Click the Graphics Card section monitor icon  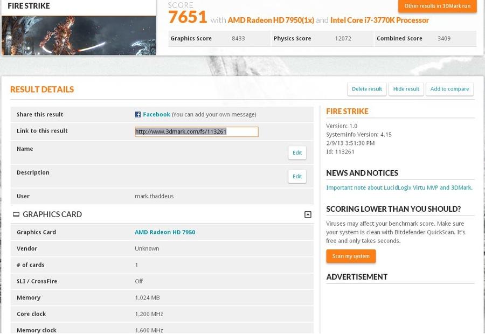tap(16, 214)
